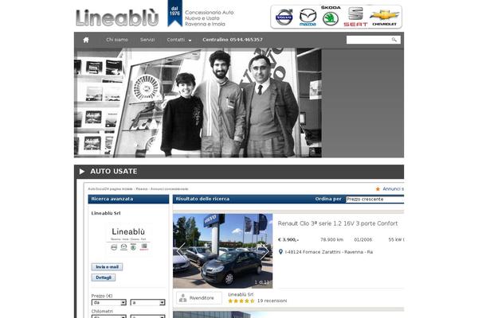This screenshot has width=478, height=318.
Task: Click the Mazda brand logo
Action: pos(308,17)
